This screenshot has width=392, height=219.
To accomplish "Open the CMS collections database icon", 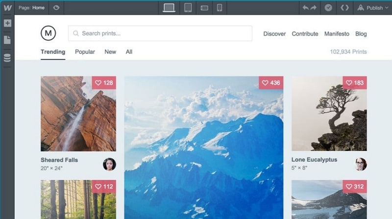I will click(x=7, y=58).
